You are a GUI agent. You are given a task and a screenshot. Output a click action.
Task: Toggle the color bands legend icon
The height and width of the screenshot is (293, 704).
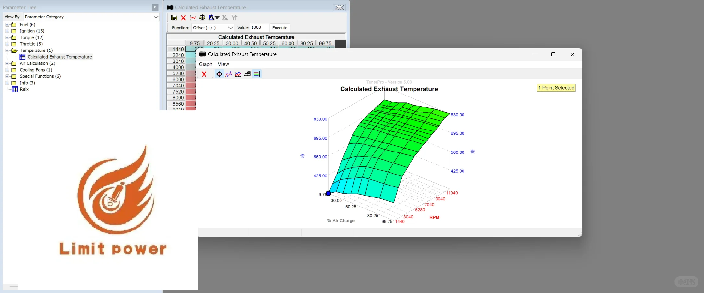pyautogui.click(x=257, y=74)
